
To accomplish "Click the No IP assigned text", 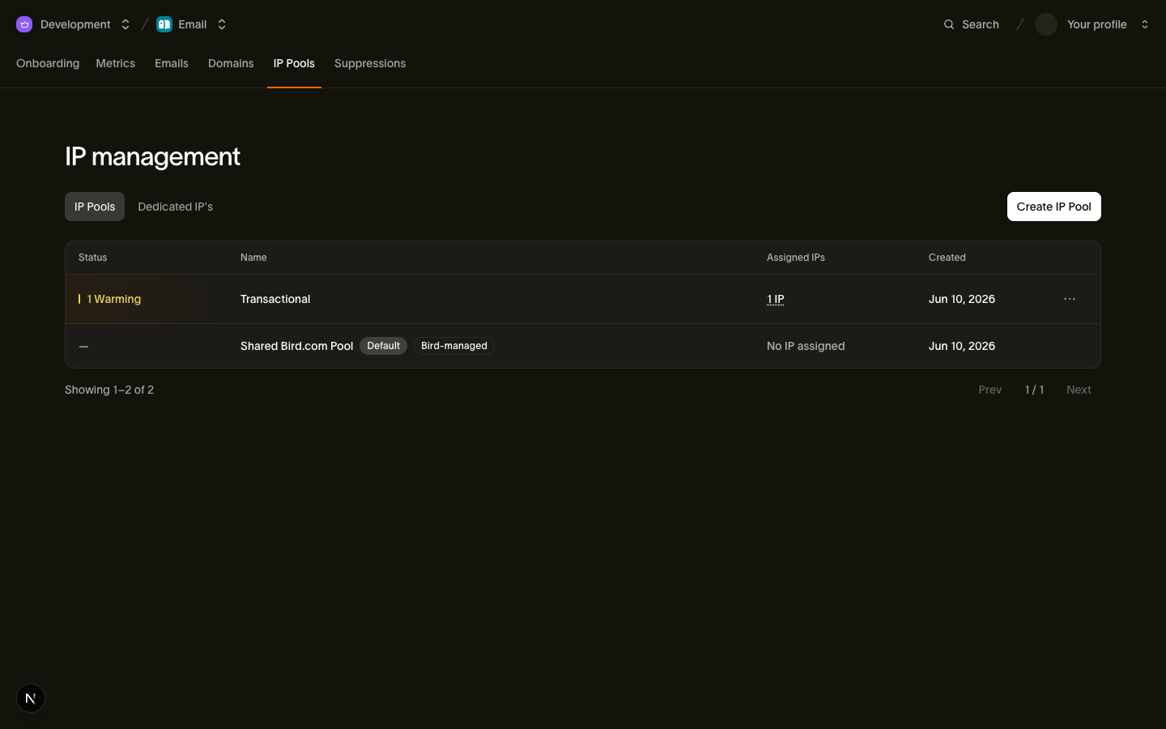I will coord(806,346).
